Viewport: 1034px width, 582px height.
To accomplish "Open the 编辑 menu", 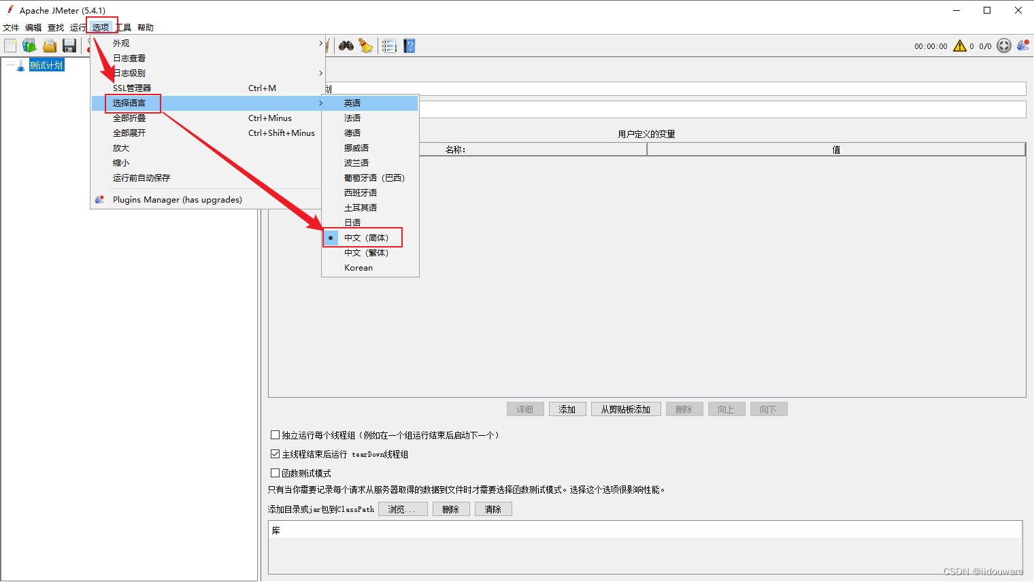I will 33,28.
